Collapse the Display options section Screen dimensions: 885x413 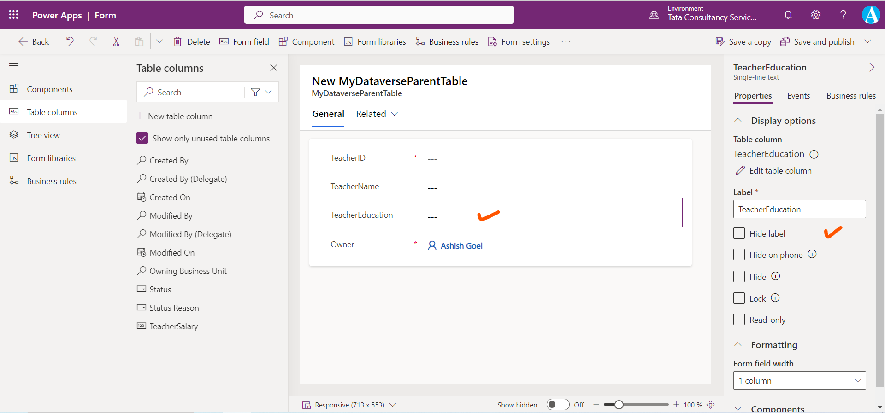738,120
